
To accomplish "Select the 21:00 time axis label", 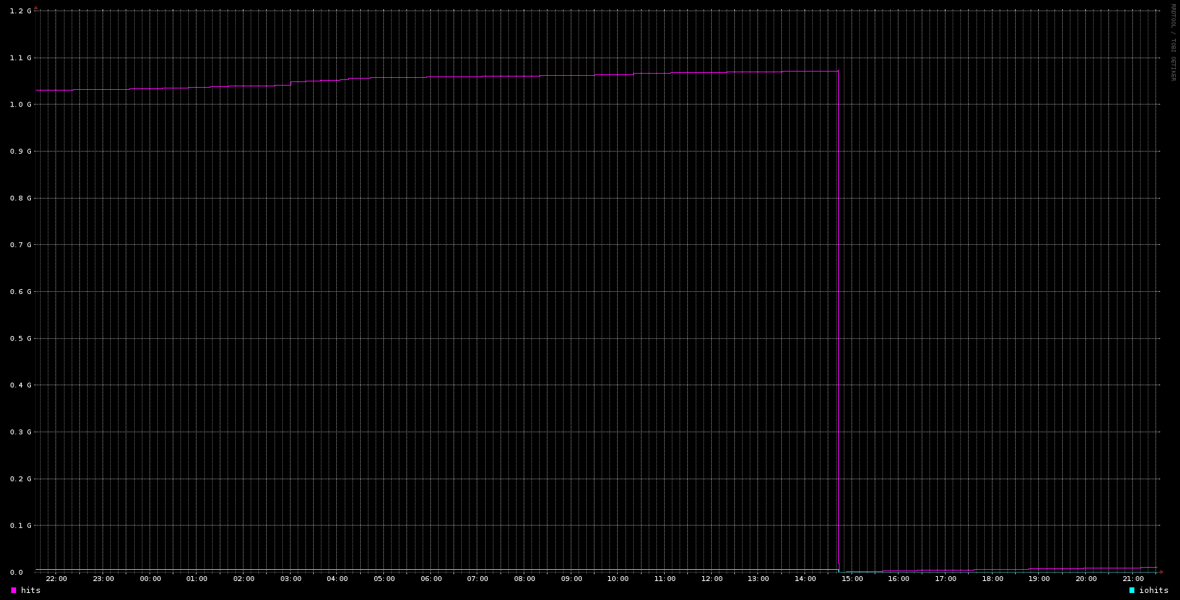I will click(1133, 579).
